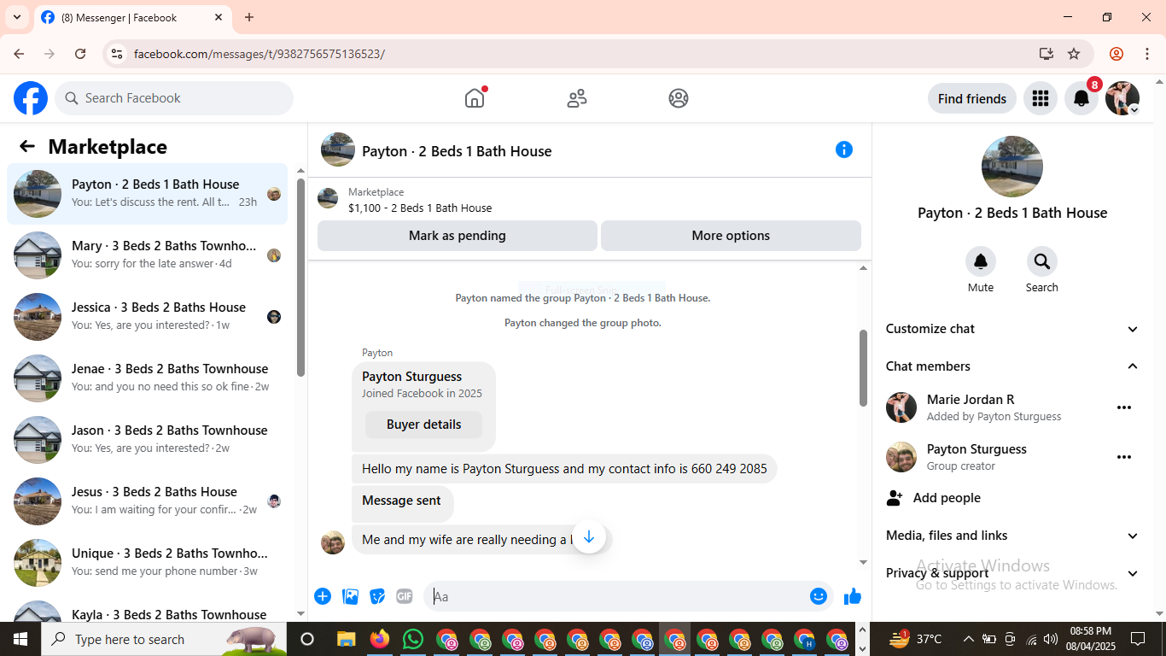Click the Search Facebook field

click(x=174, y=98)
